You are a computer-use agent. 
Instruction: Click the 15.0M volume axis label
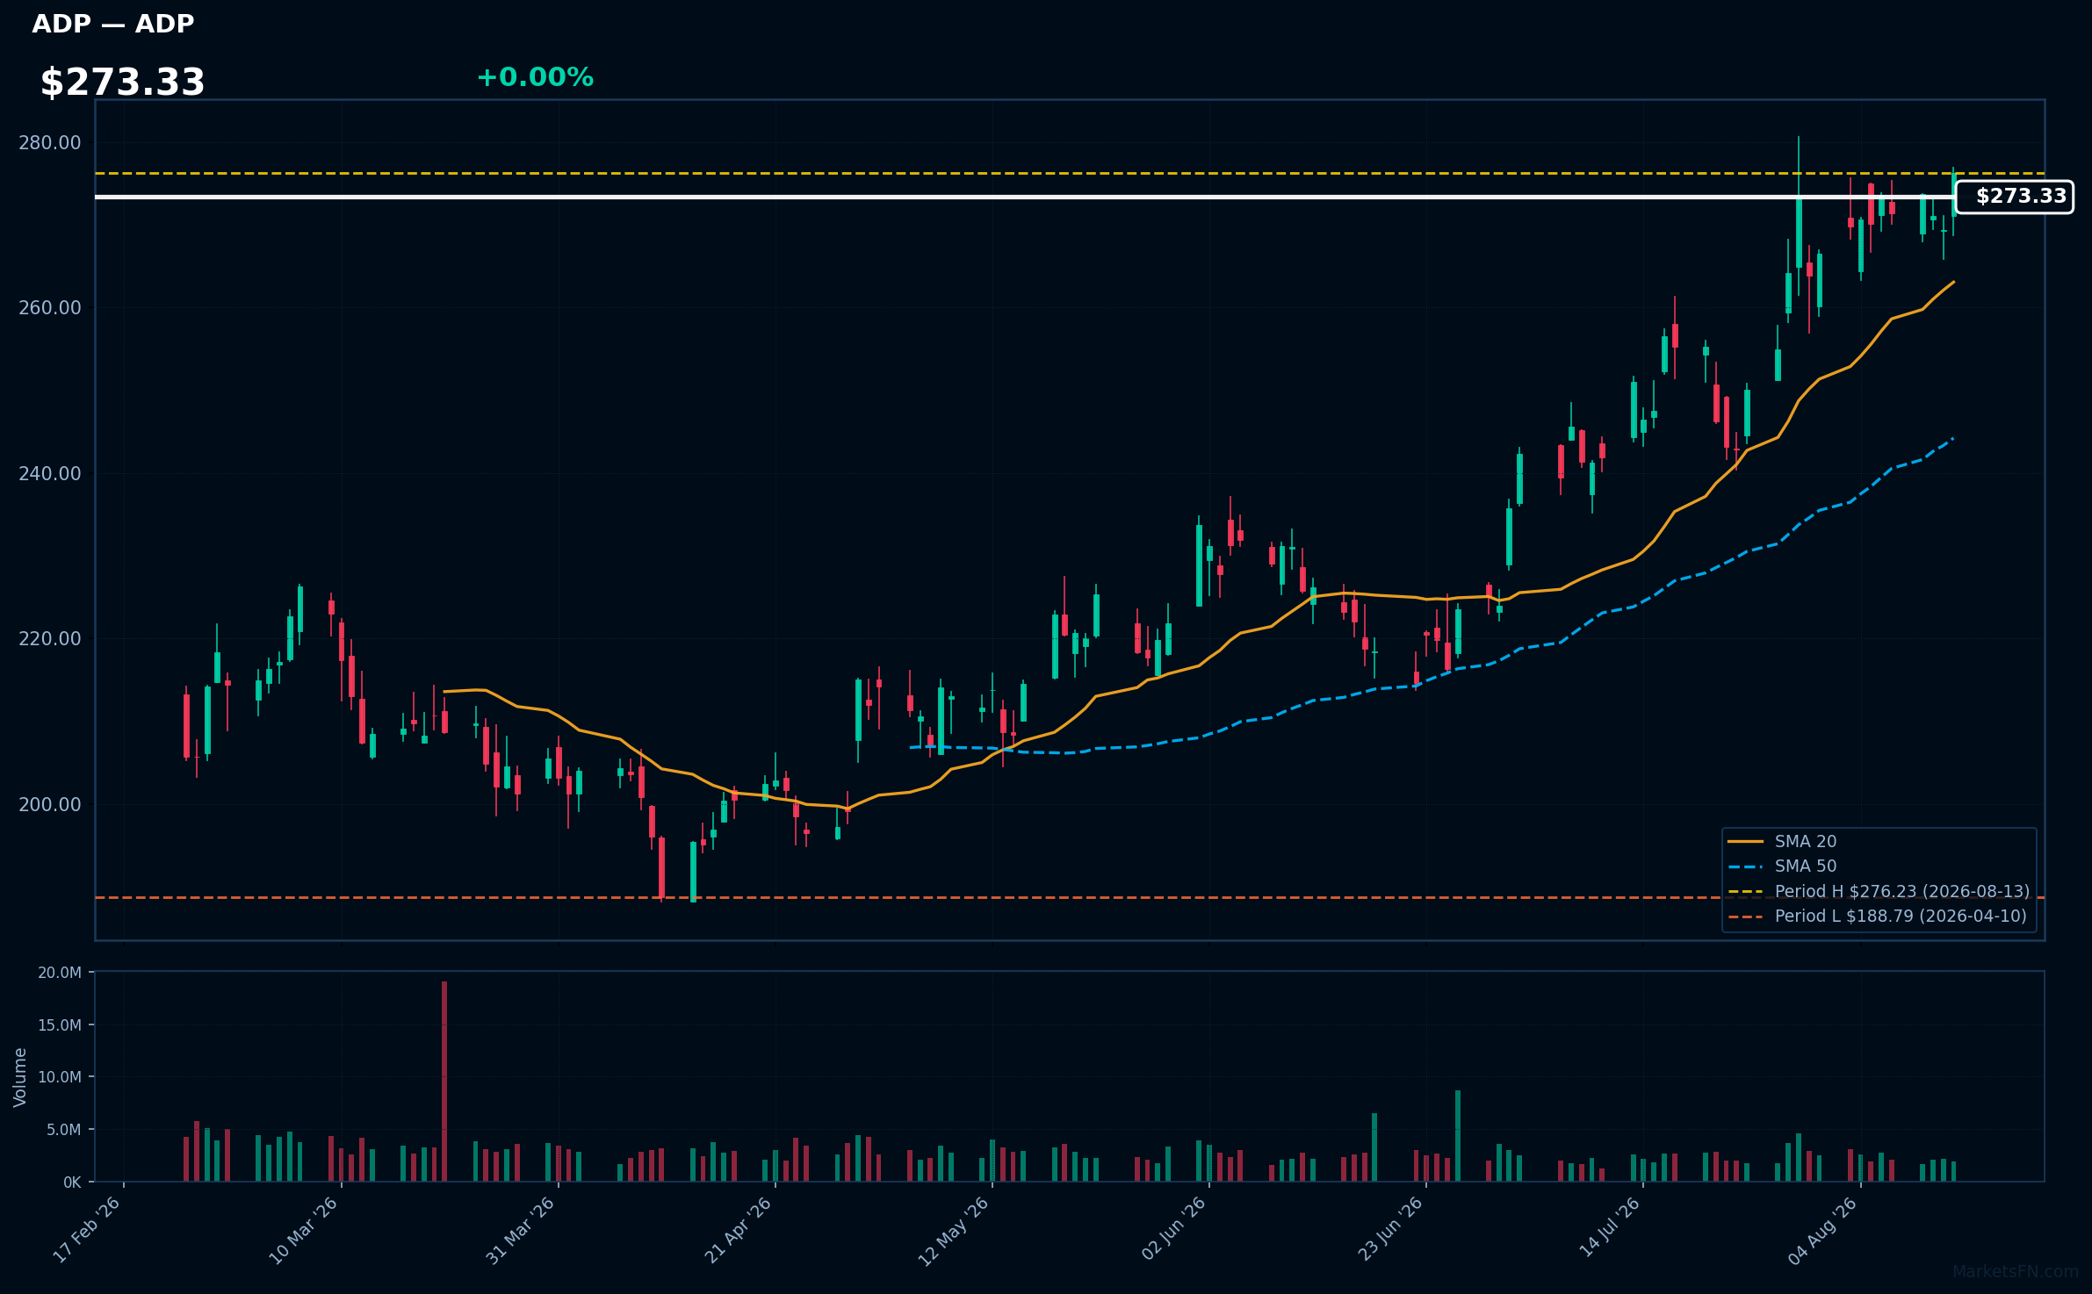click(60, 1024)
